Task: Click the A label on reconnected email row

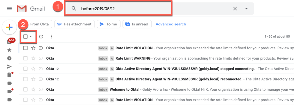Action: (112, 79)
